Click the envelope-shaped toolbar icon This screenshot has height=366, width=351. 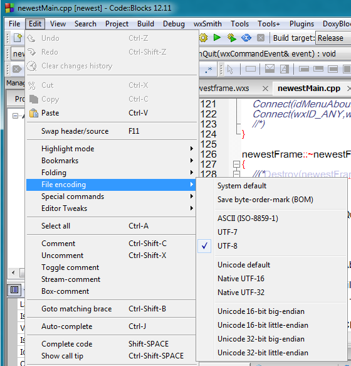click(270, 69)
